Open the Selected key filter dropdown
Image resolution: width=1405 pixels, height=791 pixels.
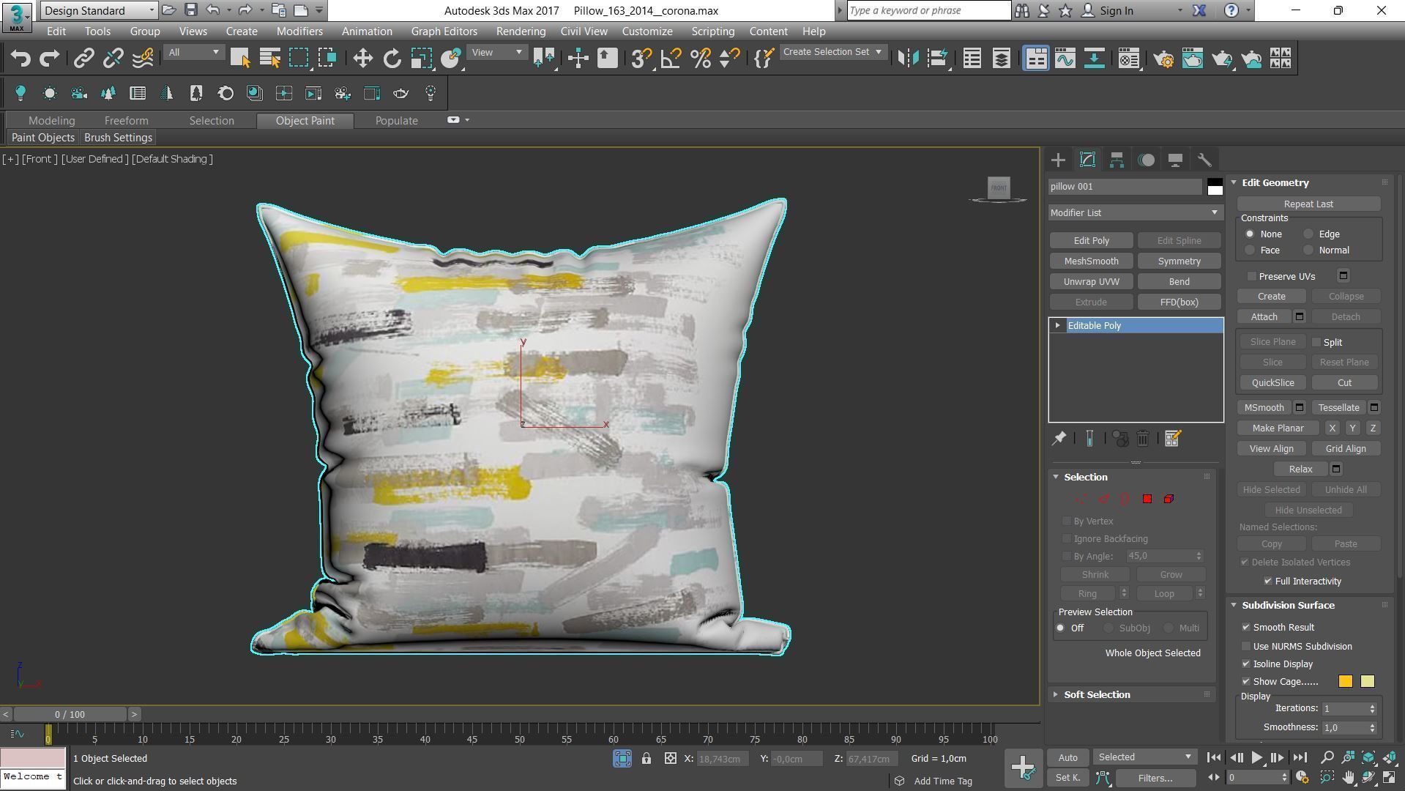coord(1144,757)
